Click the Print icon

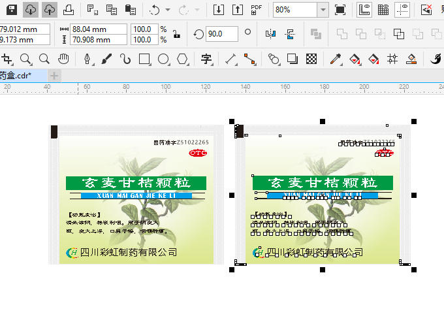coord(69,10)
